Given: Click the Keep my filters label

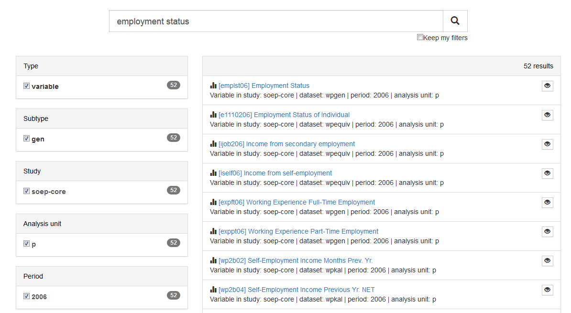Looking at the screenshot, I should [x=445, y=38].
